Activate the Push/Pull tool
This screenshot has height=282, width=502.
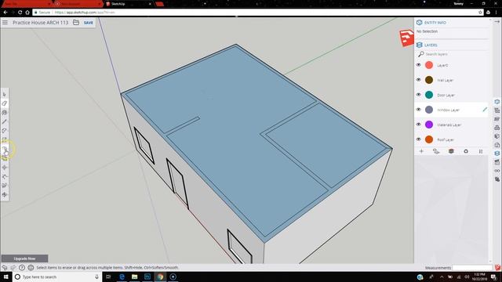point(5,150)
